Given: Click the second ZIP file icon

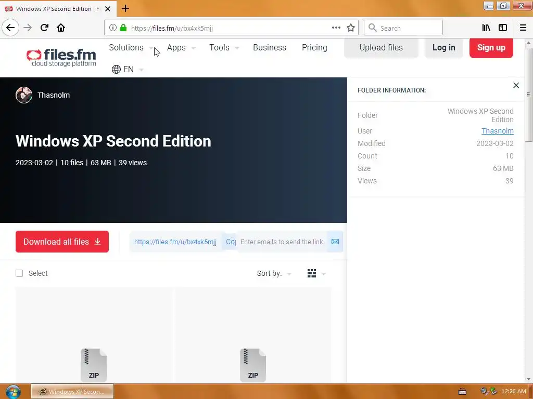Looking at the screenshot, I should tap(253, 365).
